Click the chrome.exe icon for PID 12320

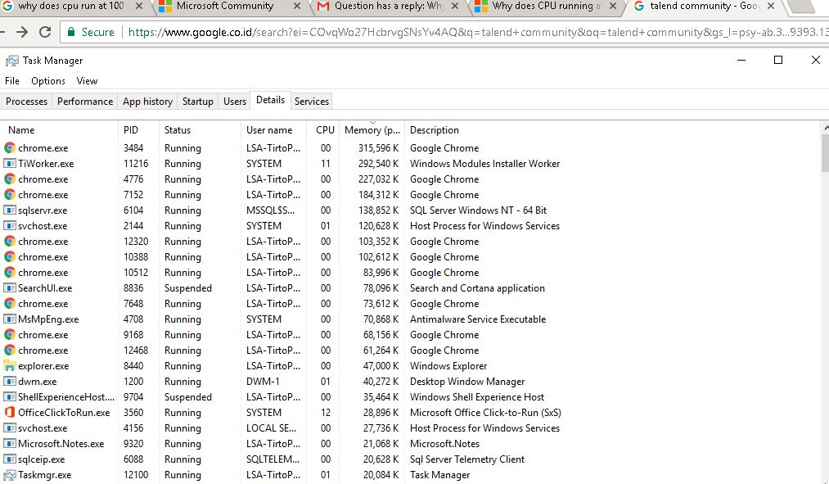[x=10, y=242]
